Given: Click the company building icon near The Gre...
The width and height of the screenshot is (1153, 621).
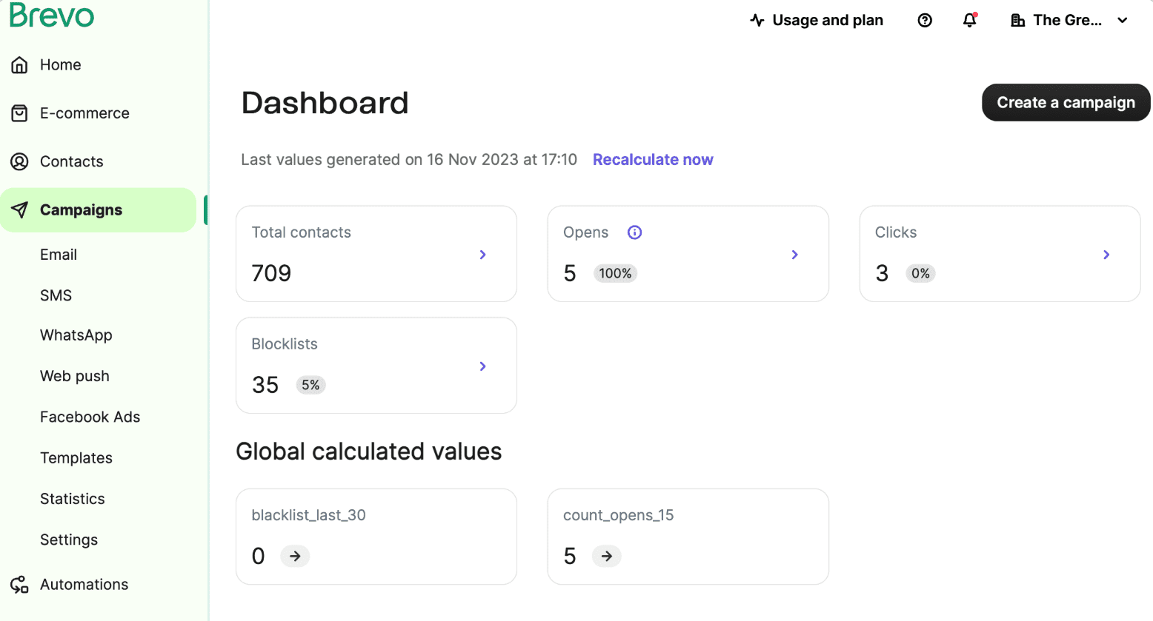Looking at the screenshot, I should (1017, 20).
